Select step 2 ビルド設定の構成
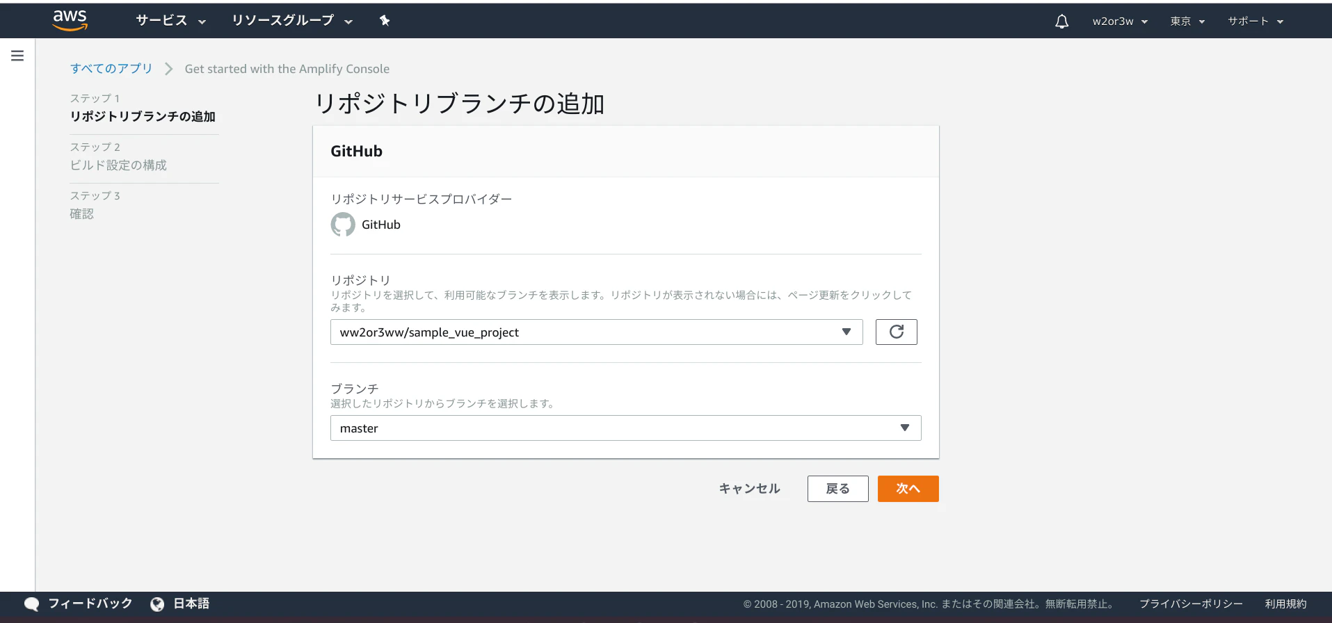 [x=118, y=165]
